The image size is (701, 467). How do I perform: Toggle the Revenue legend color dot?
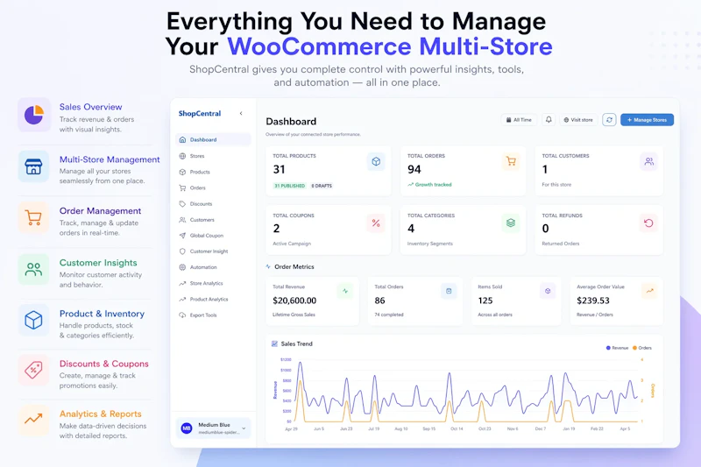[608, 348]
